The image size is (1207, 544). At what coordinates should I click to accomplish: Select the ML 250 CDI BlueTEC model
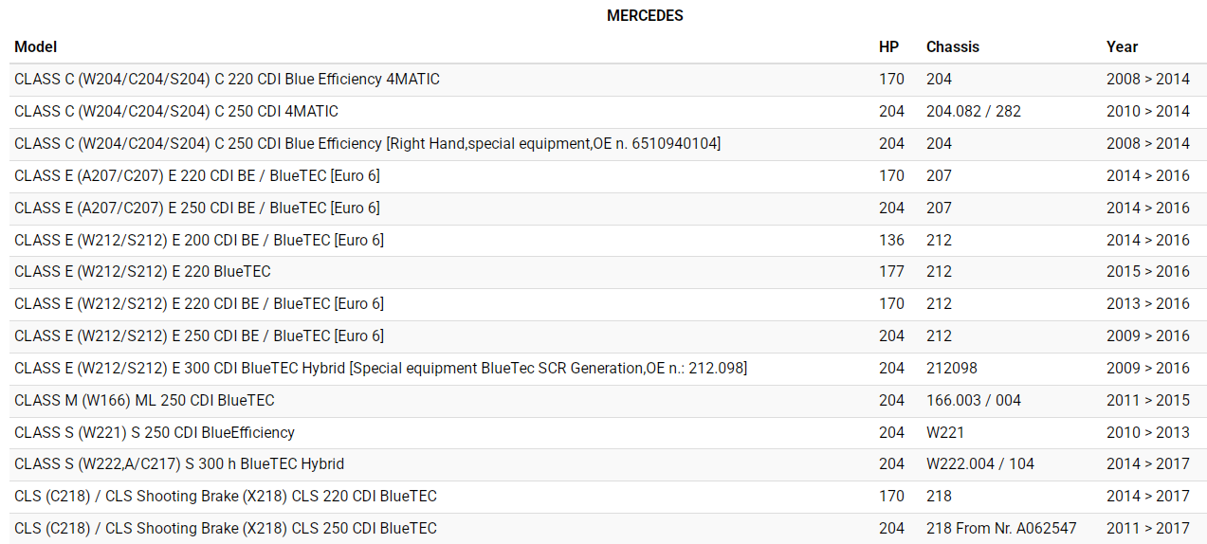pos(144,400)
